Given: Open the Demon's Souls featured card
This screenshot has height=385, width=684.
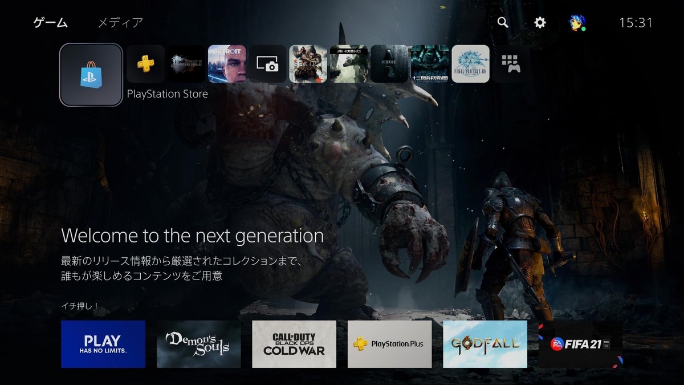Looking at the screenshot, I should coord(198,344).
